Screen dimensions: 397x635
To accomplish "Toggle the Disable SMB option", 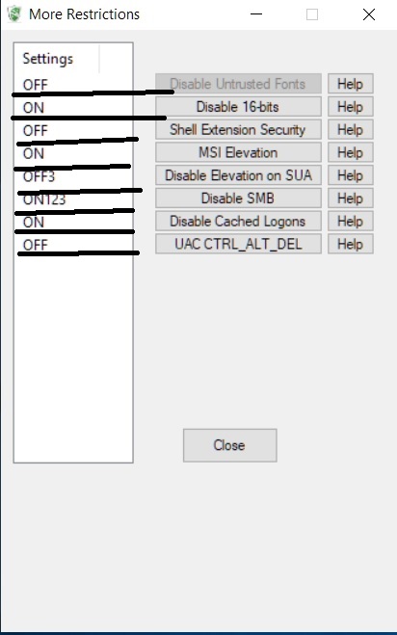I will 238,198.
